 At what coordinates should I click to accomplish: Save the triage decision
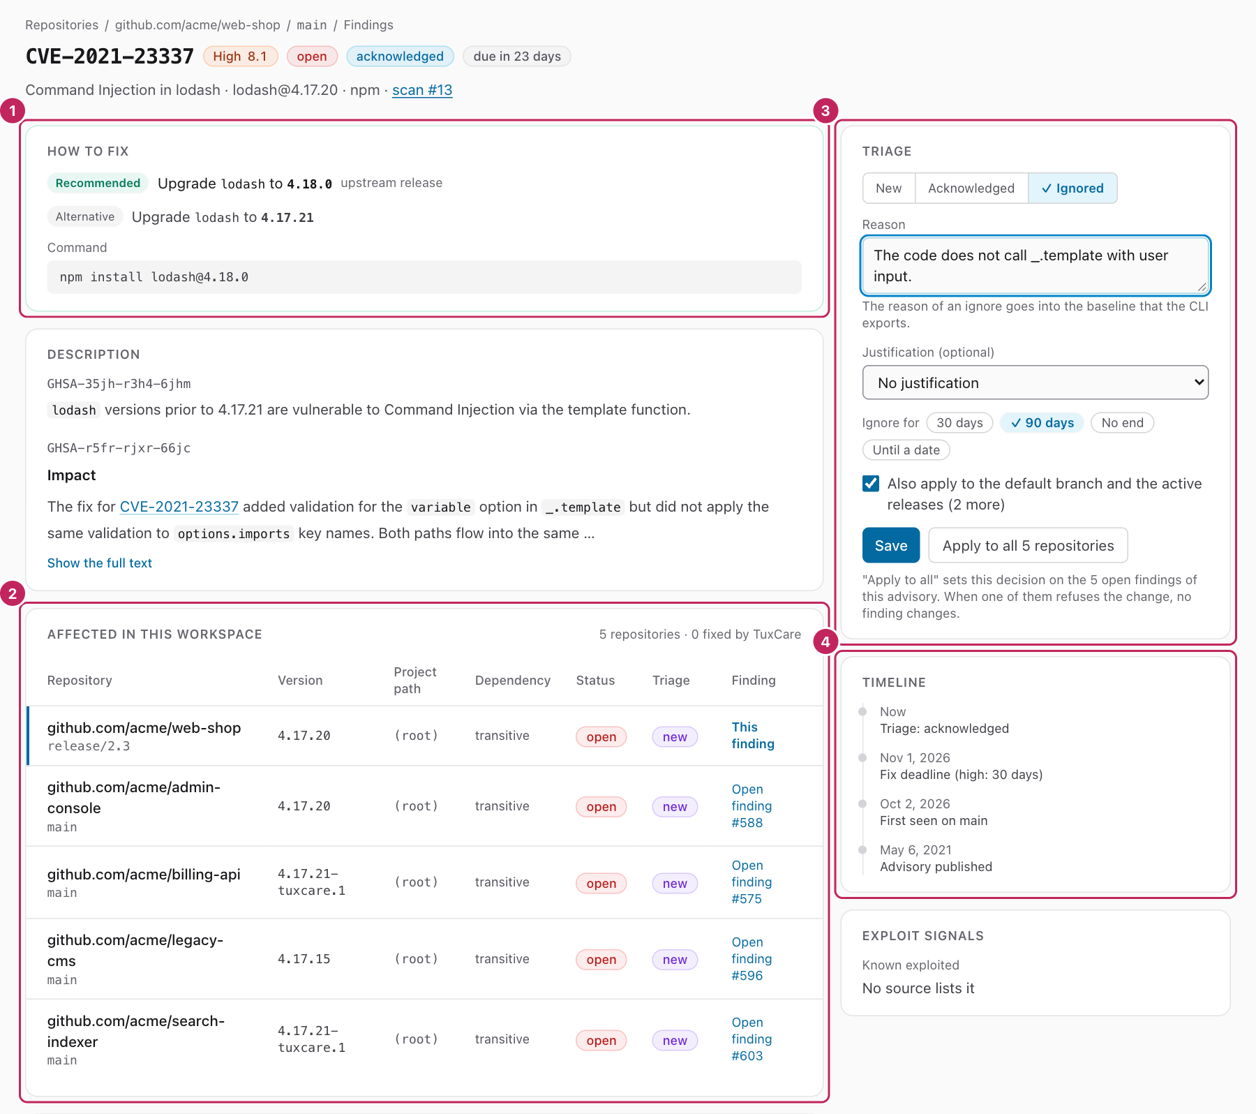coord(891,545)
